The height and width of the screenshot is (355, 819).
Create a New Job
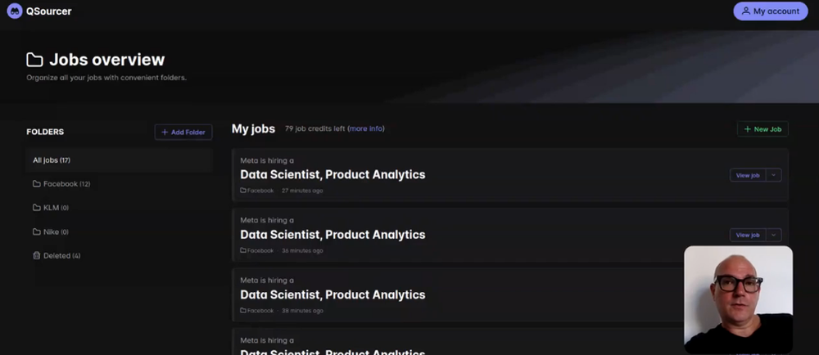(x=762, y=129)
